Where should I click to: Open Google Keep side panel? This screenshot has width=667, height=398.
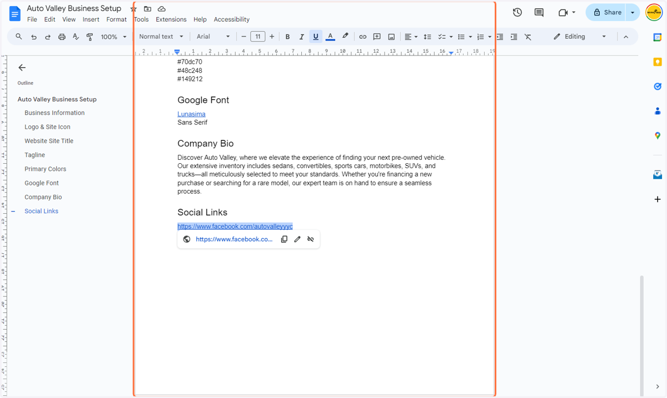658,62
